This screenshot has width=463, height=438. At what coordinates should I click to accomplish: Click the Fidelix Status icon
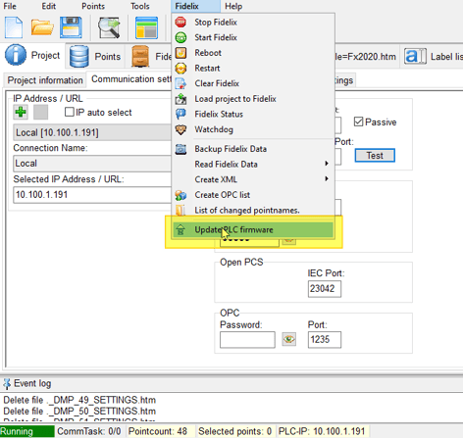(180, 115)
